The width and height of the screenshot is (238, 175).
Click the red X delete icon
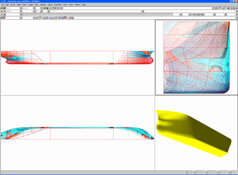pyautogui.click(x=216, y=8)
